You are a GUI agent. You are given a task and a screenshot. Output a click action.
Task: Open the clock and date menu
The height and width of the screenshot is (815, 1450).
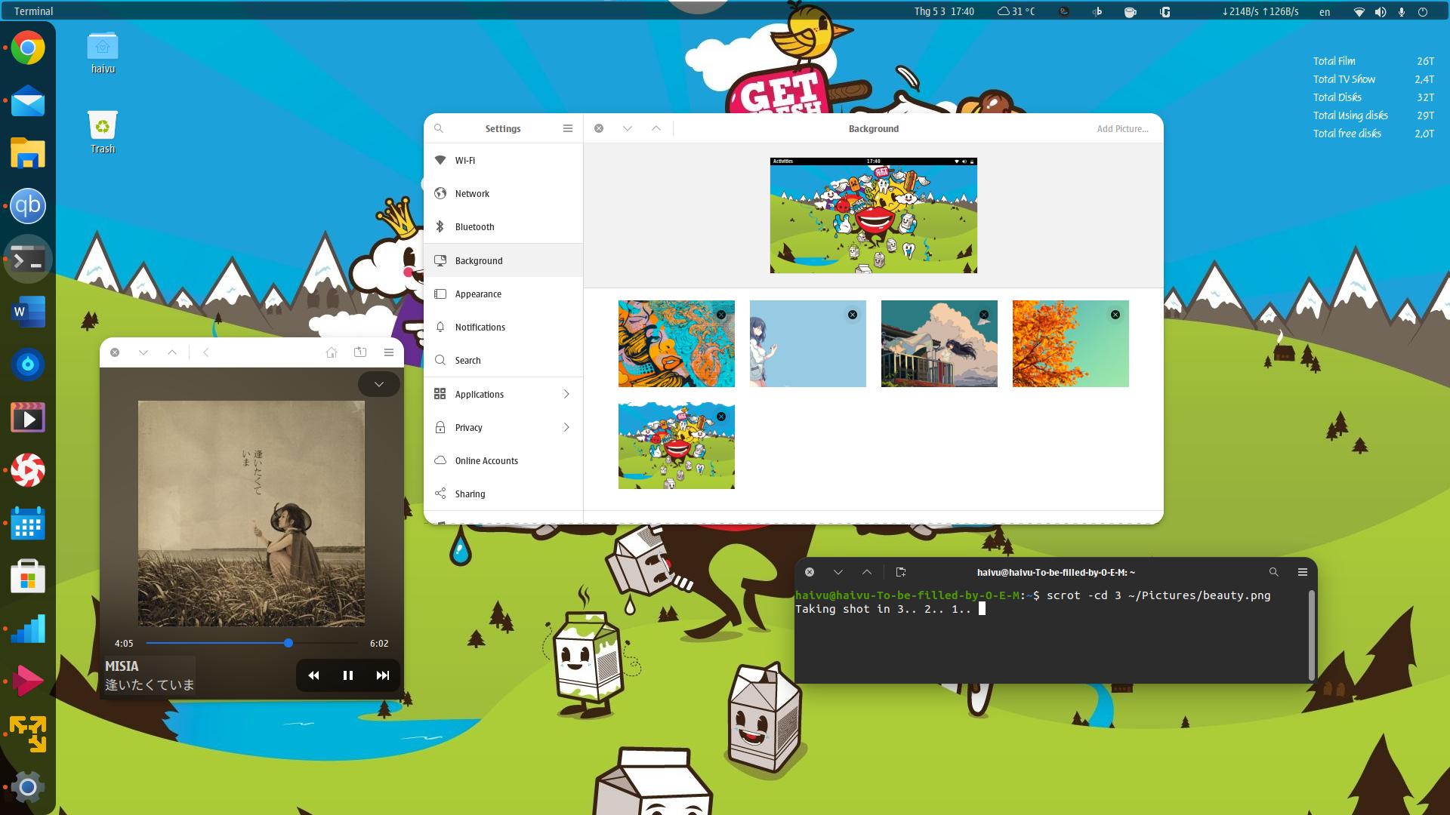click(944, 11)
